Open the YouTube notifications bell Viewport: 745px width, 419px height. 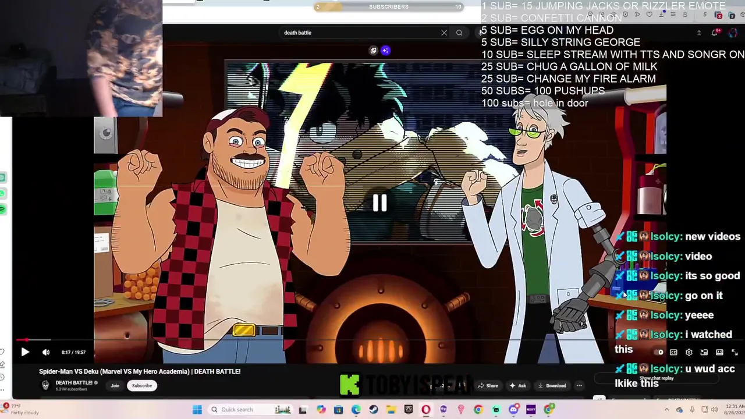click(x=714, y=33)
